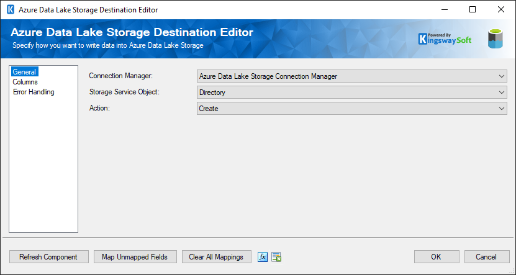Click the KingswaySoft logo in the header
Screen dimensions: 516x275
tap(445, 39)
